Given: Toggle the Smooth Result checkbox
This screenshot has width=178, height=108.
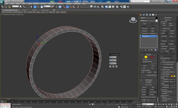Looking at the screenshot, I should tap(161, 70).
